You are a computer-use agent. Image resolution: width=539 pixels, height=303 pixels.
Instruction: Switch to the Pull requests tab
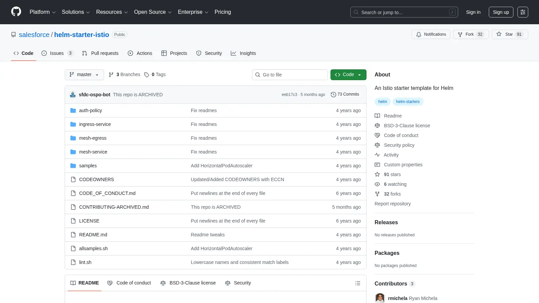[x=100, y=53]
